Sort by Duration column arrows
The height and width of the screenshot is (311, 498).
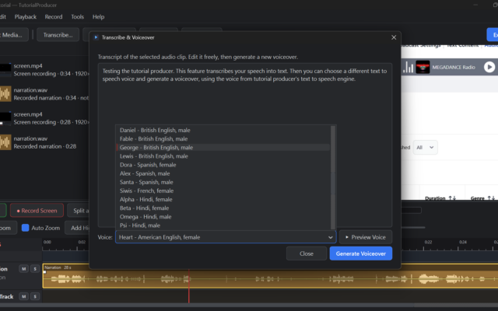coord(452,198)
